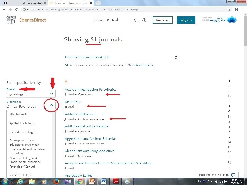
Task: Open the advanced search link
Action: click(x=143, y=65)
